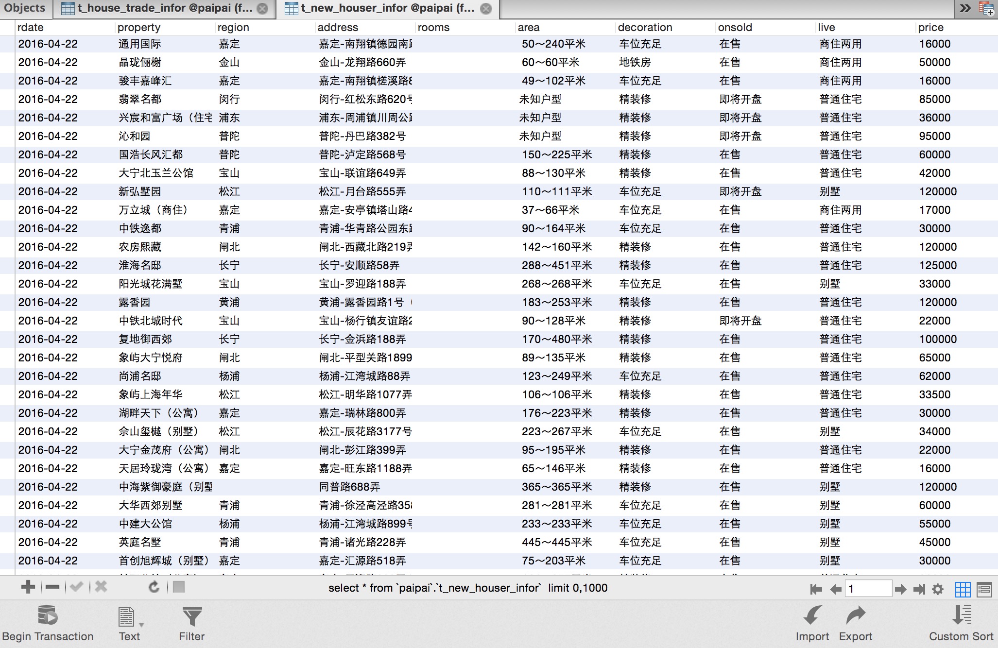998x648 pixels.
Task: Jump to the last page of records
Action: 919,589
